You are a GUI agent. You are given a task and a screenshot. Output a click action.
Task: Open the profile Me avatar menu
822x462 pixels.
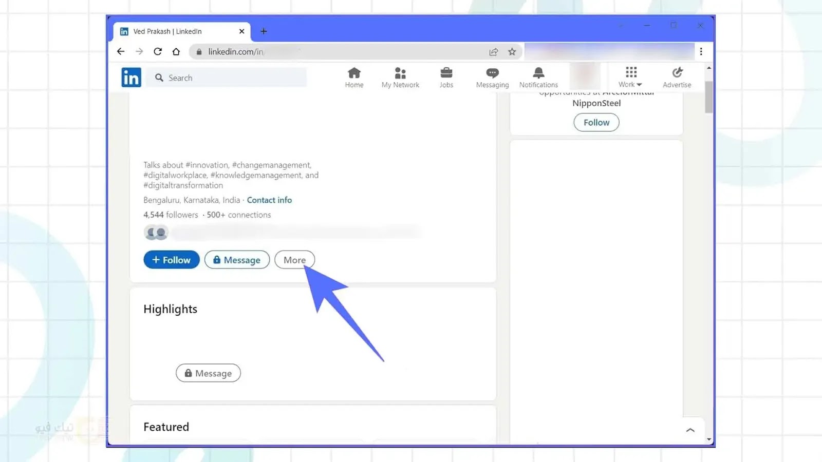coord(585,76)
